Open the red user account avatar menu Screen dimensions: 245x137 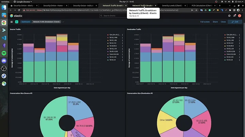(x=240, y=16)
